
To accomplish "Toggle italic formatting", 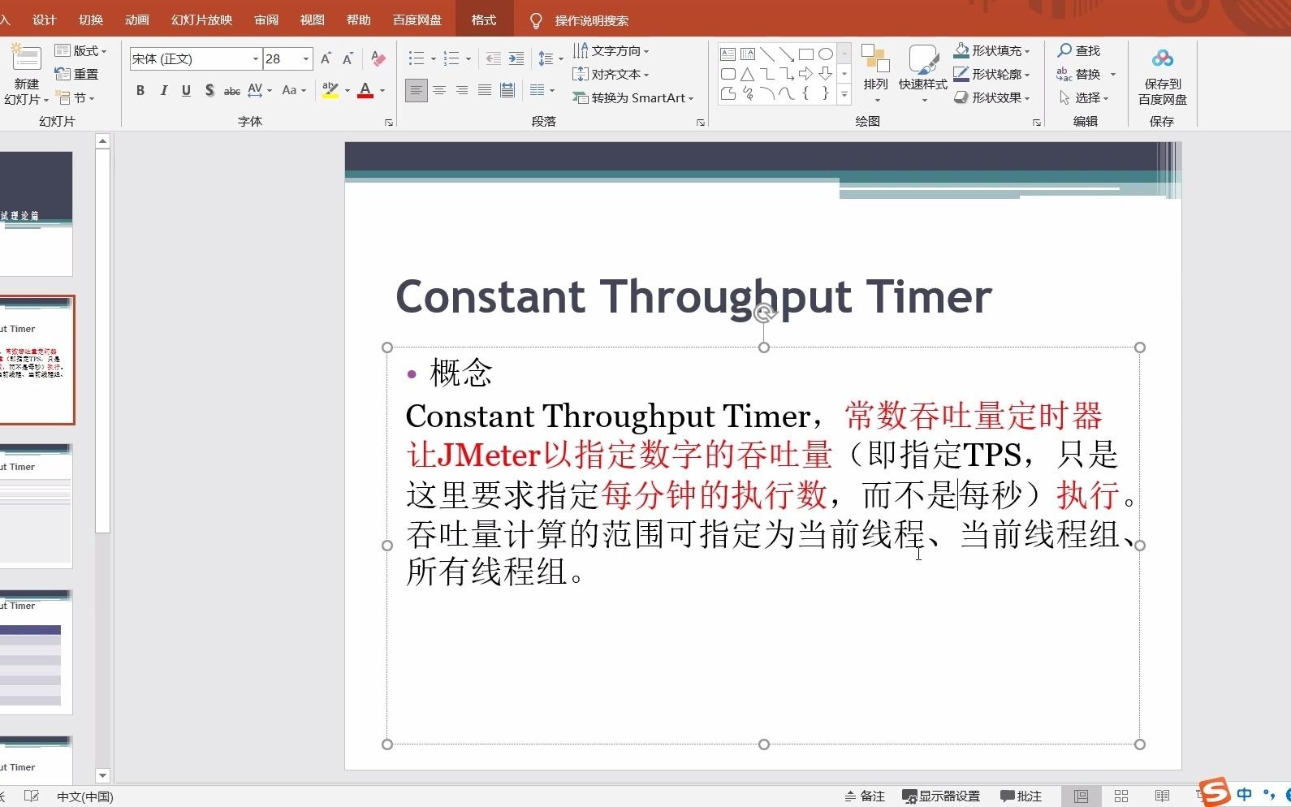I will (x=163, y=90).
